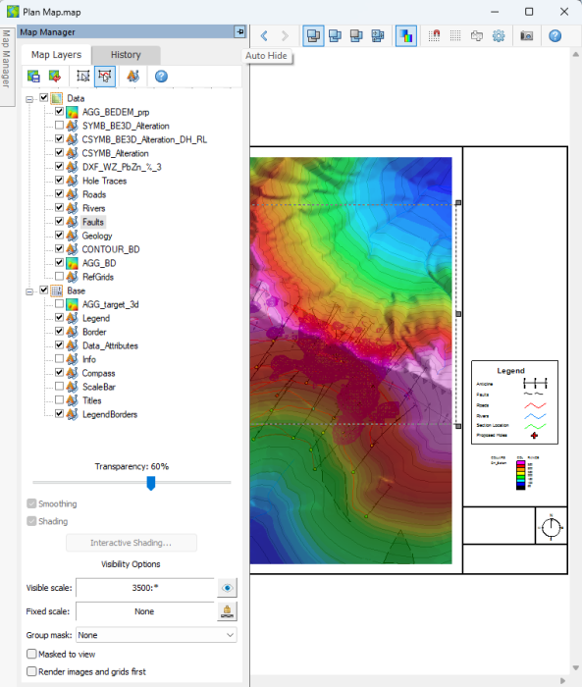Click the Transparency slider handle
This screenshot has width=582, height=687.
coord(151,483)
